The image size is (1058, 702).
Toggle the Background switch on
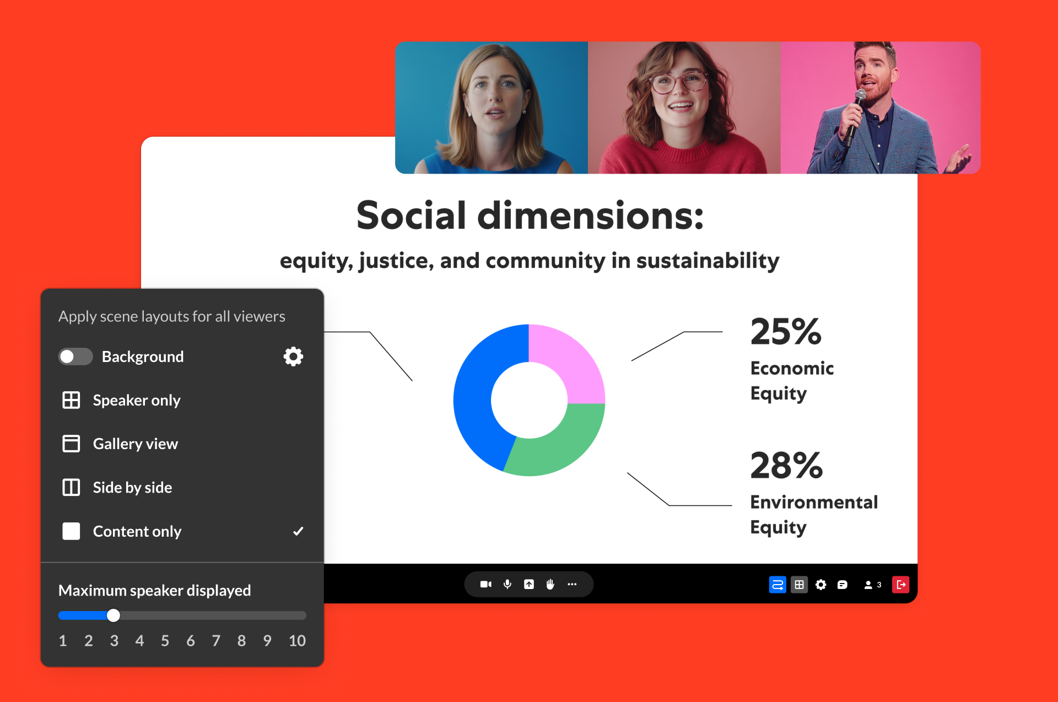pyautogui.click(x=75, y=357)
